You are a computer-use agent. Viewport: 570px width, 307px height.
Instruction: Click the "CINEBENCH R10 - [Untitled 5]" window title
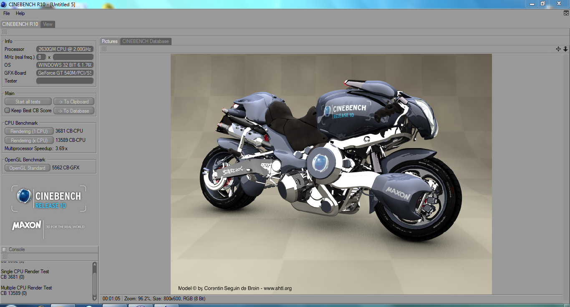(x=42, y=4)
